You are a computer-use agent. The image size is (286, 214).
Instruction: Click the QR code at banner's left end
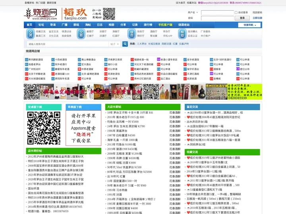(31, 92)
